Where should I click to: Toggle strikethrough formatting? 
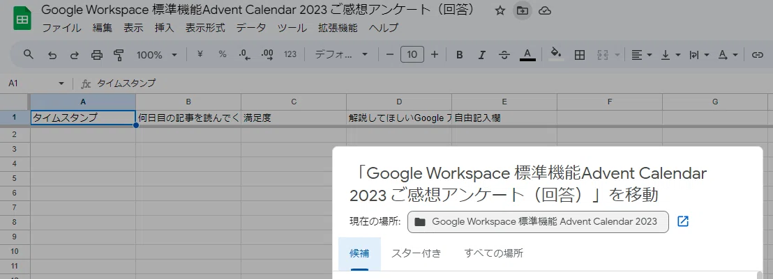(x=504, y=55)
